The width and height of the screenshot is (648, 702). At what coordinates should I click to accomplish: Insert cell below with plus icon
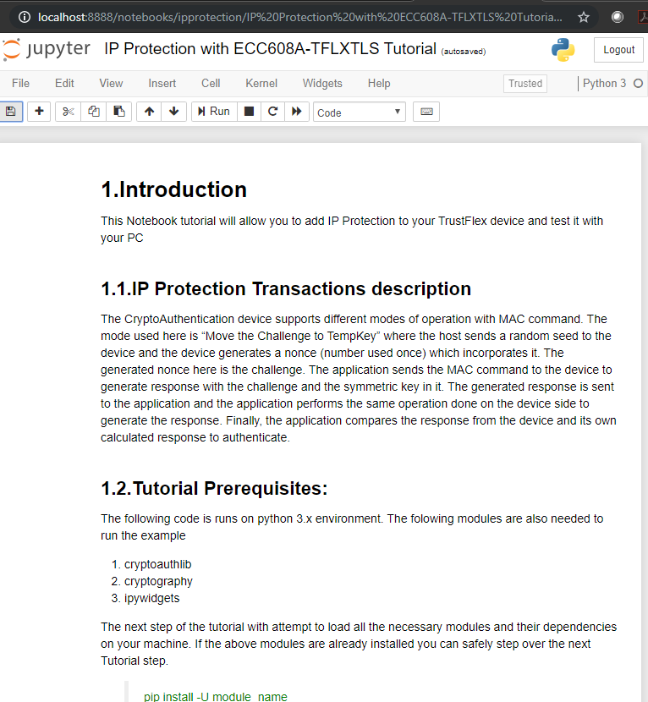click(39, 112)
